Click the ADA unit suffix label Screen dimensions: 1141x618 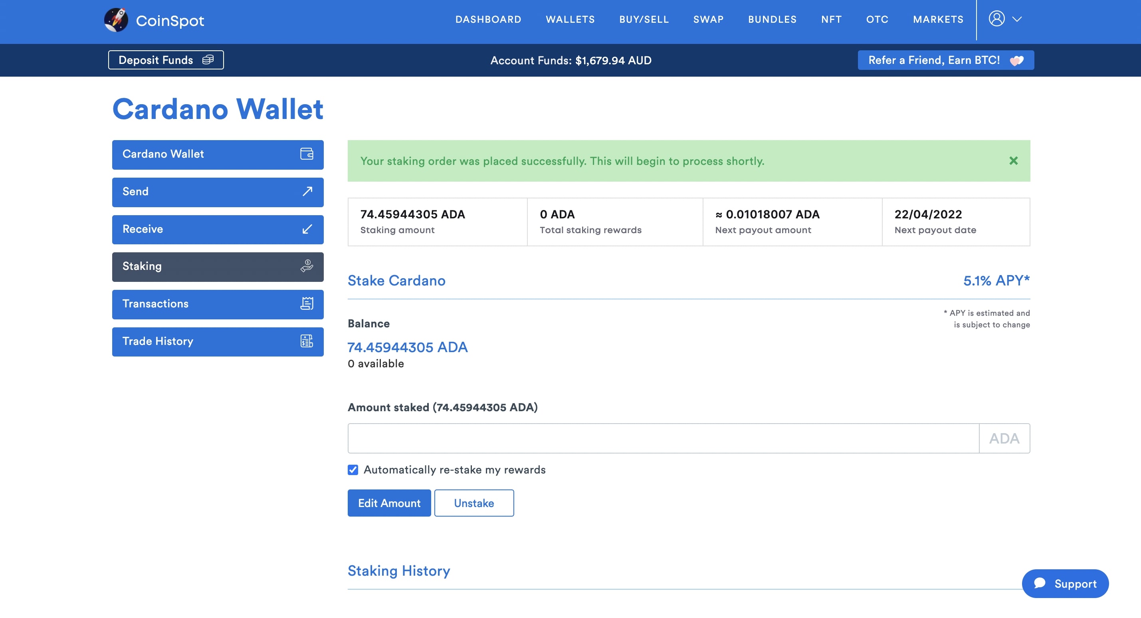click(x=1004, y=438)
